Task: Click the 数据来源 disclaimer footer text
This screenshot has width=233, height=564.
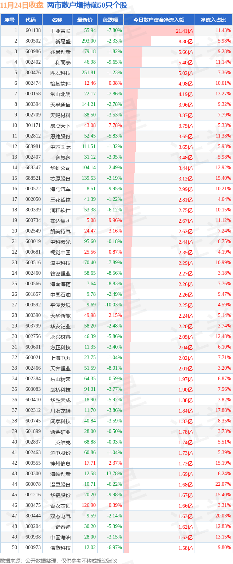Action: (59, 561)
